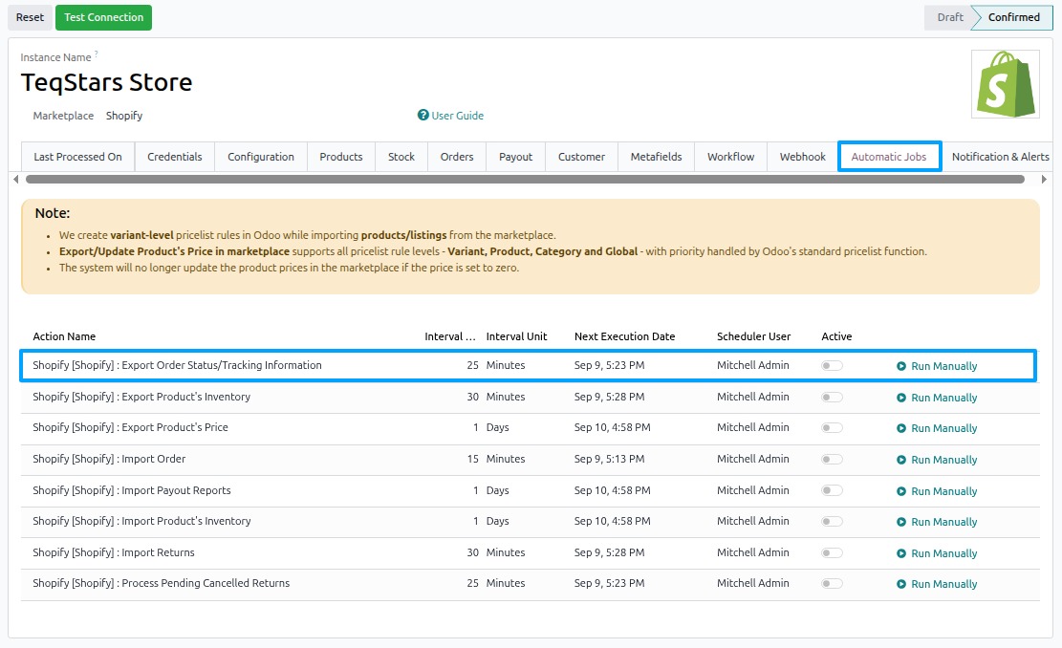Click 'Shopify [Shopify] : Import Returns' action name

114,552
